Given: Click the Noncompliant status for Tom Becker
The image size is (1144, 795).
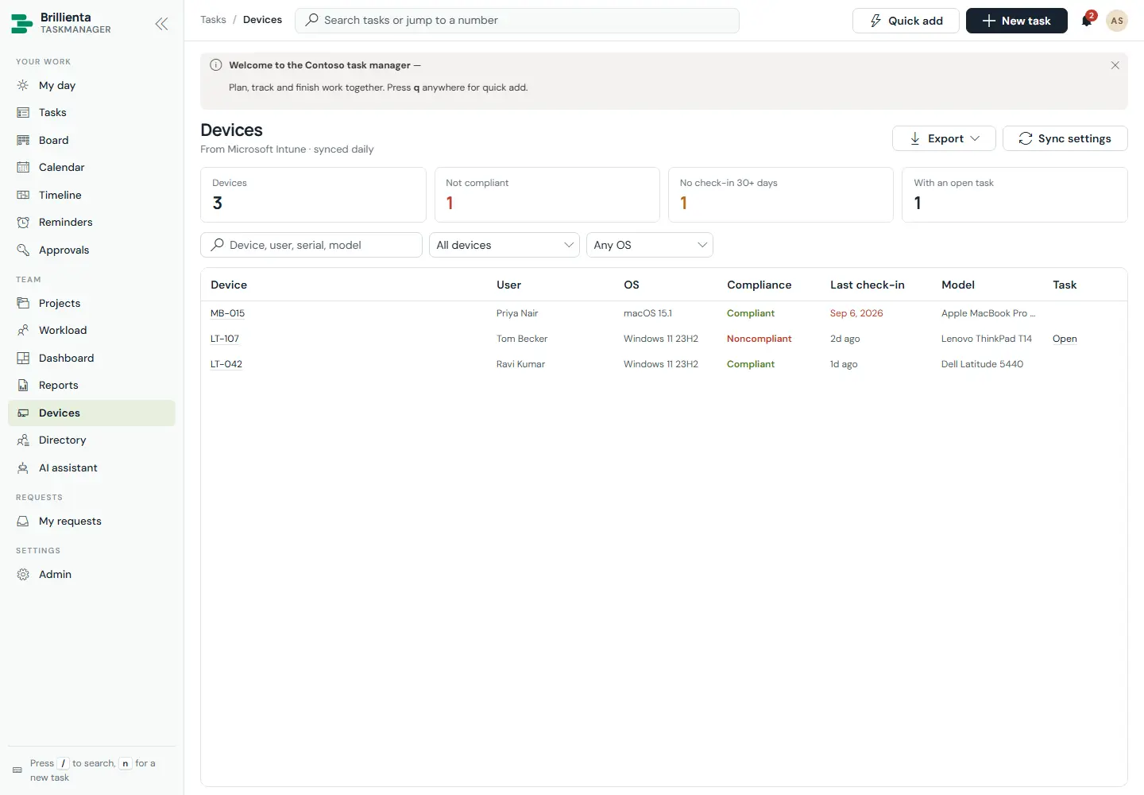Looking at the screenshot, I should pos(759,339).
